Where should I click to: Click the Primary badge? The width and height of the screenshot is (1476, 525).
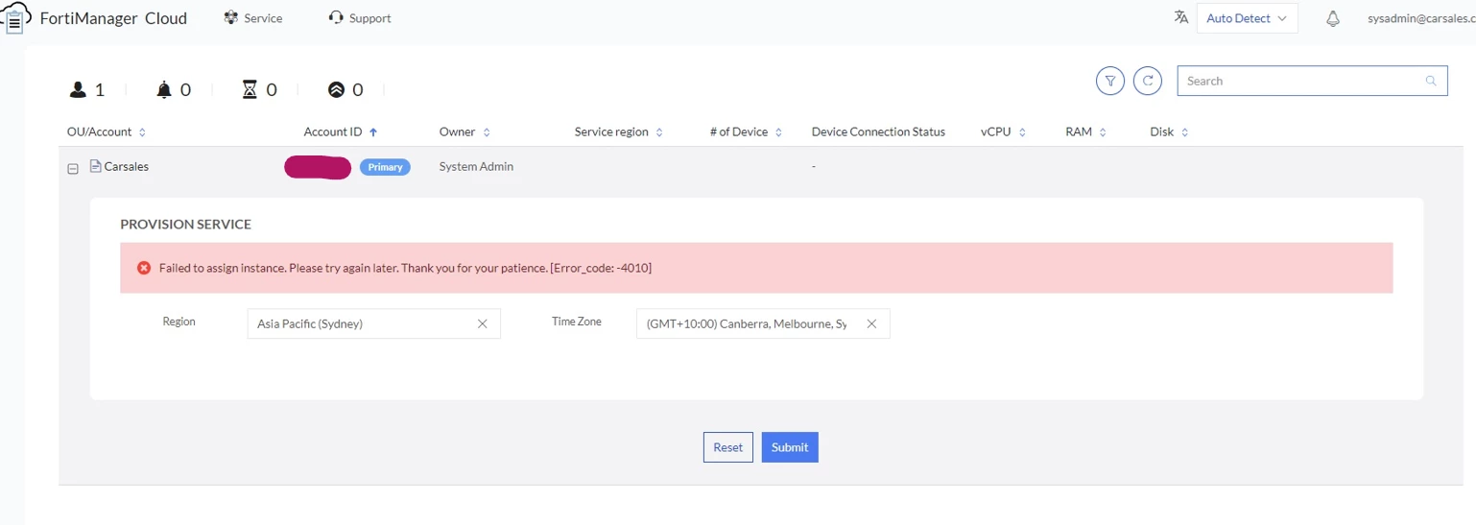point(385,167)
